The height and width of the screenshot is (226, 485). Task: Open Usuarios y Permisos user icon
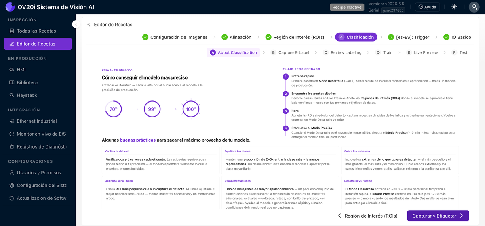12,173
